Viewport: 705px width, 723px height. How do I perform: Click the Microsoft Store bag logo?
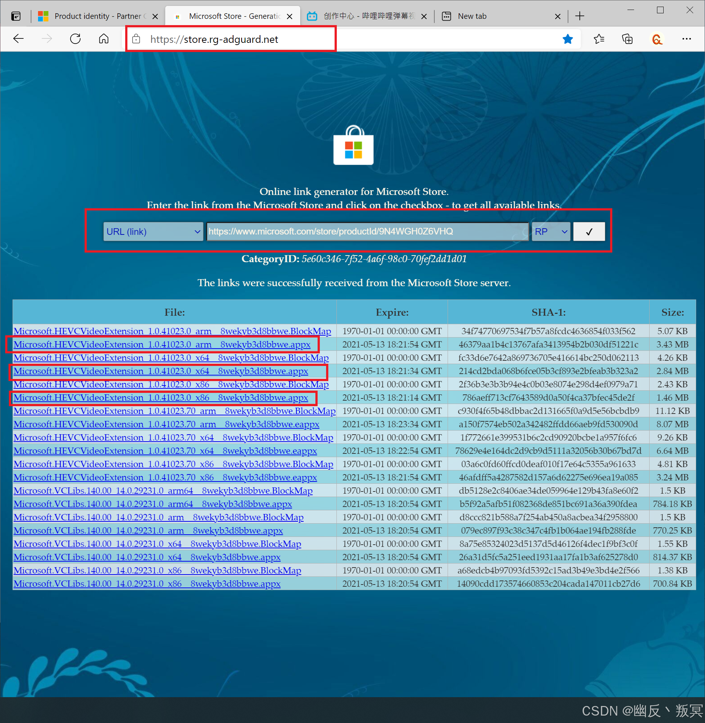[x=353, y=145]
